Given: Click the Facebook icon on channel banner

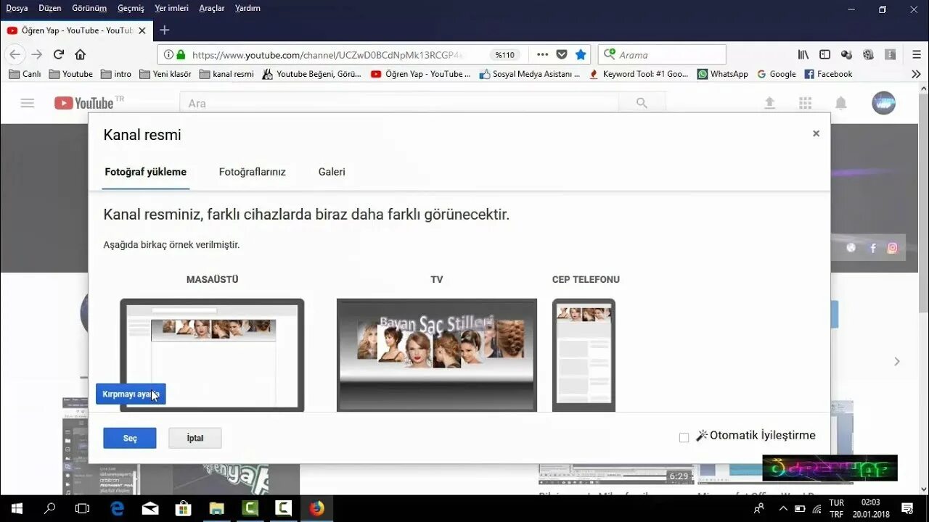Looking at the screenshot, I should coord(872,248).
